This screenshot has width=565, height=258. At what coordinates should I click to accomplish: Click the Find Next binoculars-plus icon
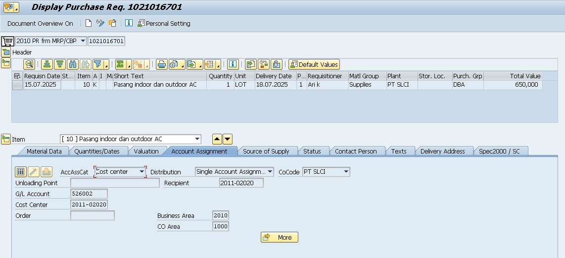click(86, 64)
